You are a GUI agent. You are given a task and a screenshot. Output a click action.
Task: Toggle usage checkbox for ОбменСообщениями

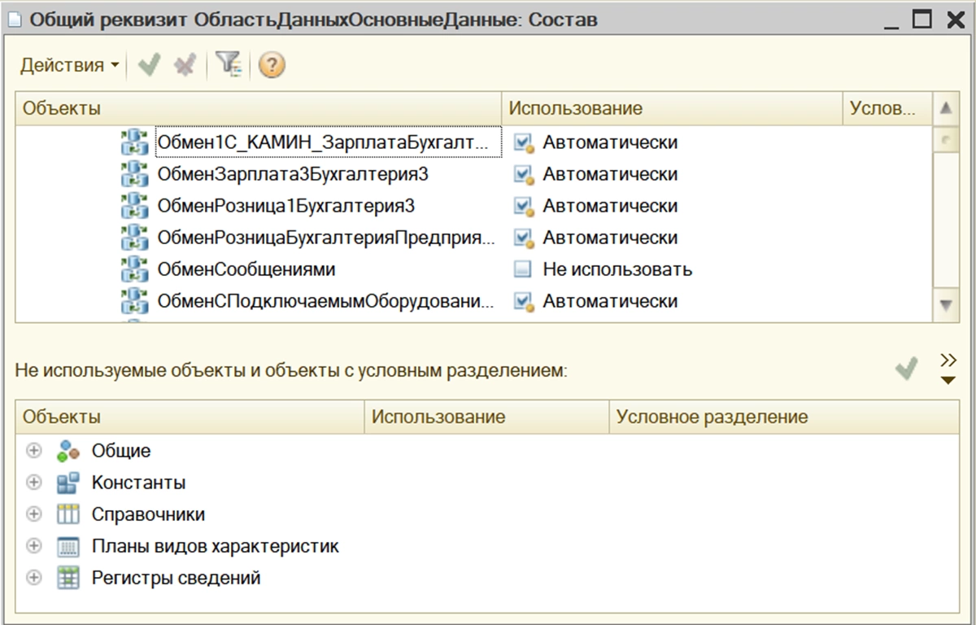pyautogui.click(x=523, y=269)
